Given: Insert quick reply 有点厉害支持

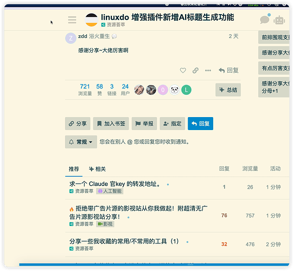Looking at the screenshot, I should [274, 68].
